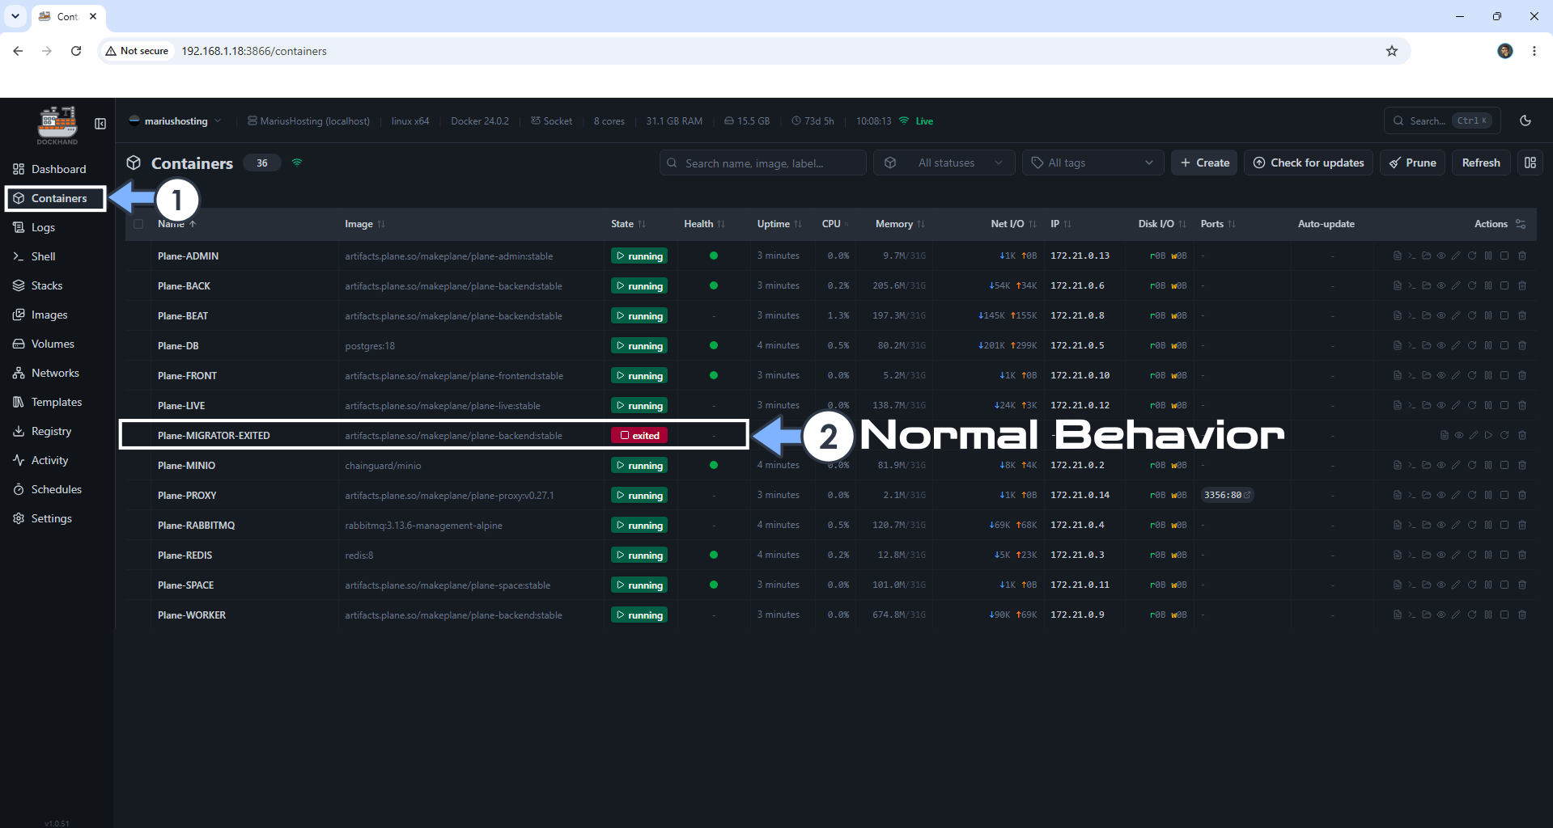Viewport: 1553px width, 828px height.
Task: Expand the mariushosting environment selector
Action: 175,121
